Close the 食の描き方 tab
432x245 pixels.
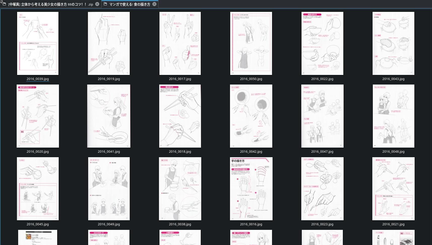click(154, 4)
